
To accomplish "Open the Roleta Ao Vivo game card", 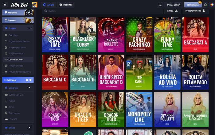I will coord(167,72).
